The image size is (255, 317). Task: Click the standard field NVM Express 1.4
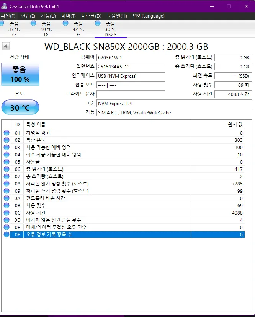pyautogui.click(x=174, y=104)
